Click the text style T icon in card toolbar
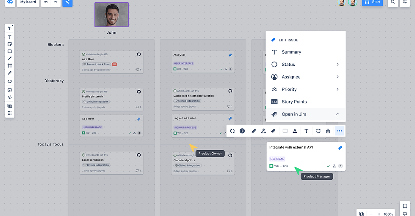This screenshot has width=415, height=216. point(307,131)
